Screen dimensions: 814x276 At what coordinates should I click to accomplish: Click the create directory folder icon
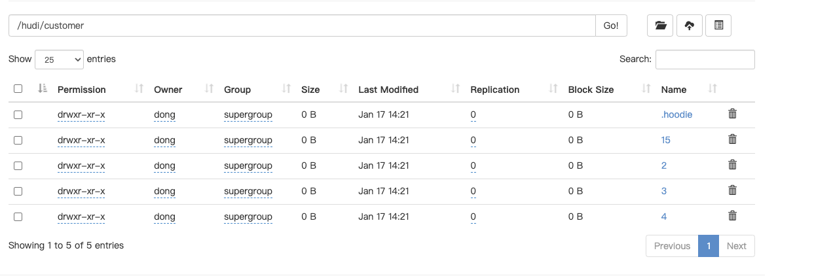pyautogui.click(x=660, y=26)
